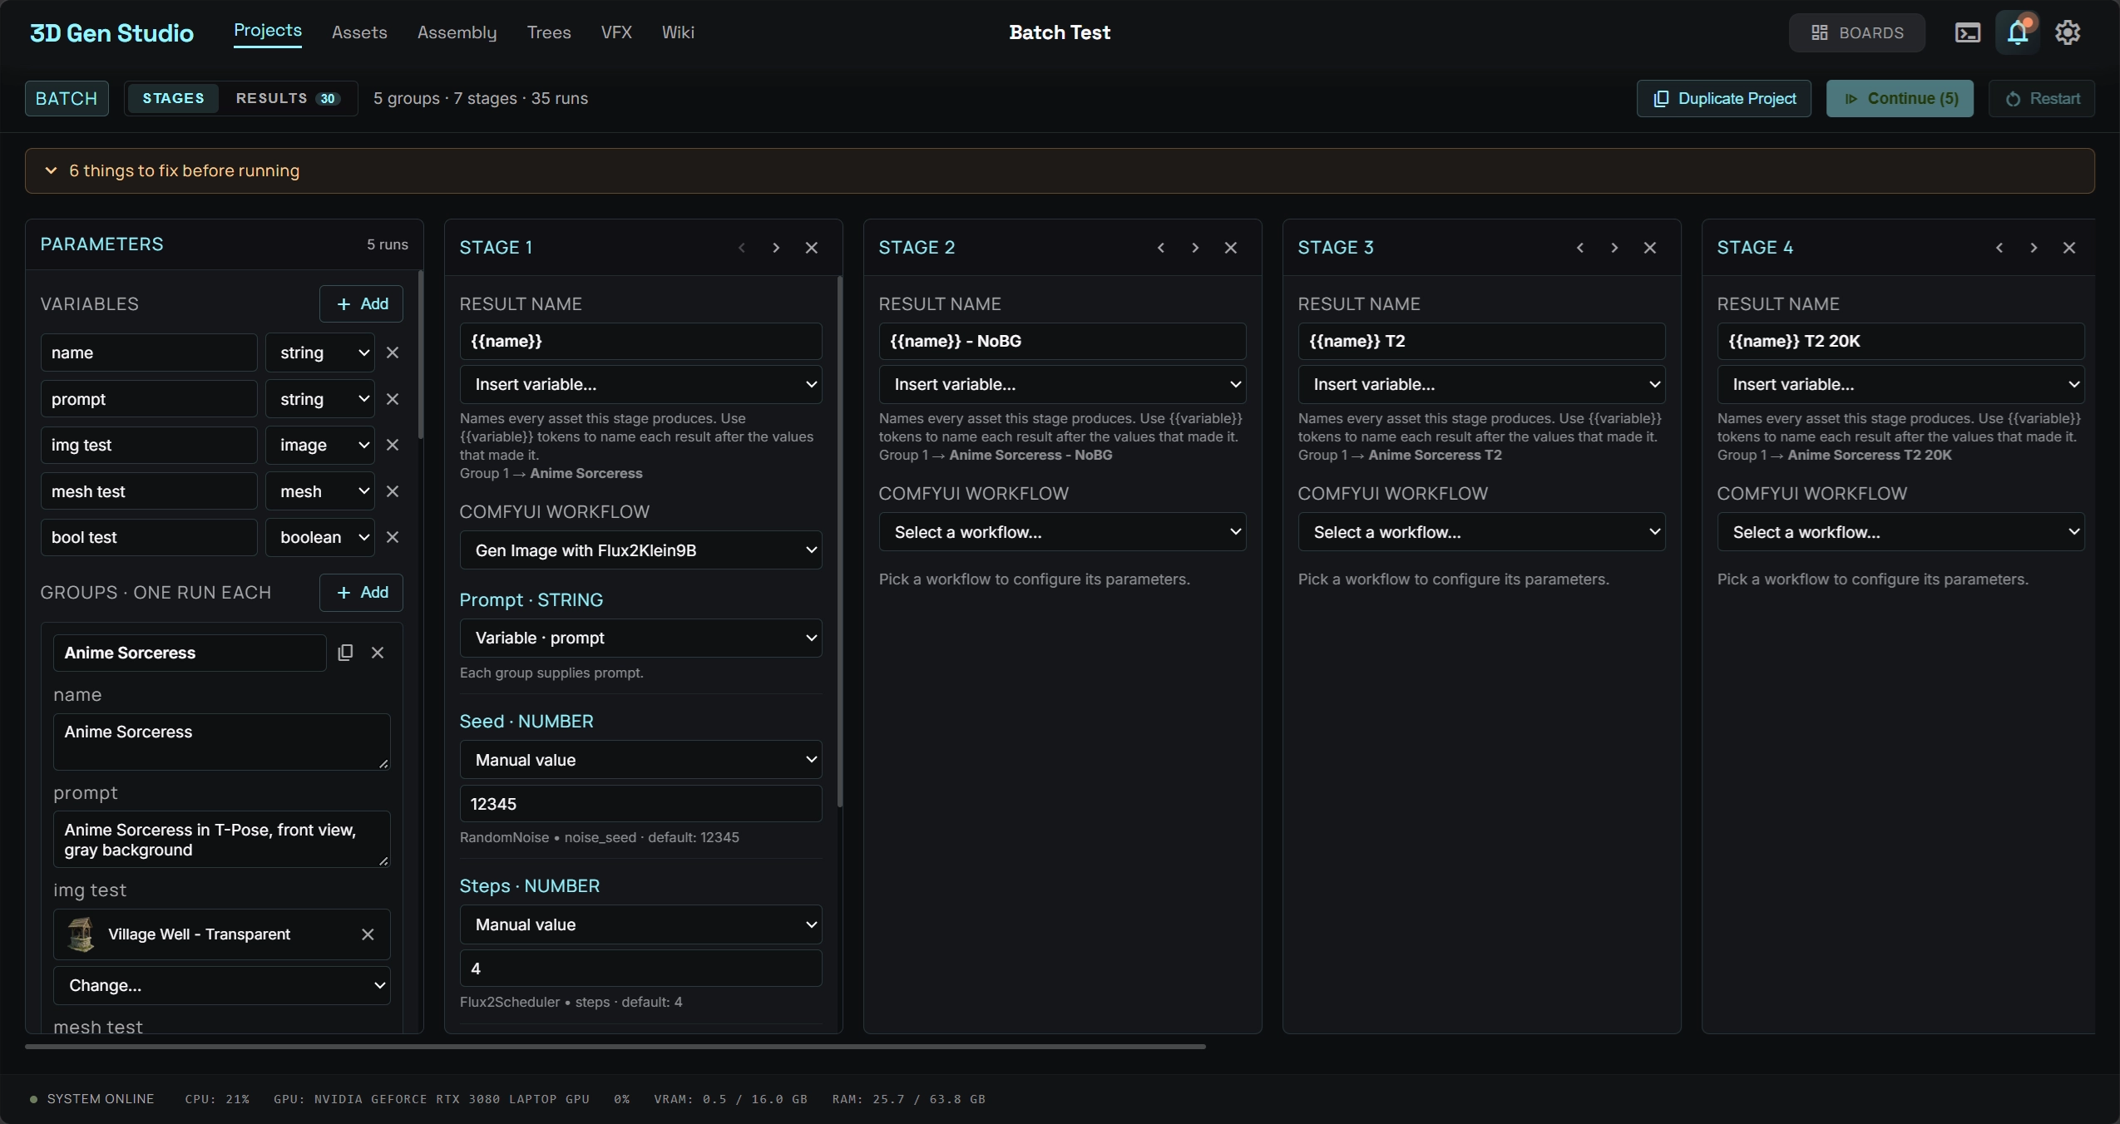Image resolution: width=2120 pixels, height=1124 pixels.
Task: Click the BOARDS button
Action: 1857,32
